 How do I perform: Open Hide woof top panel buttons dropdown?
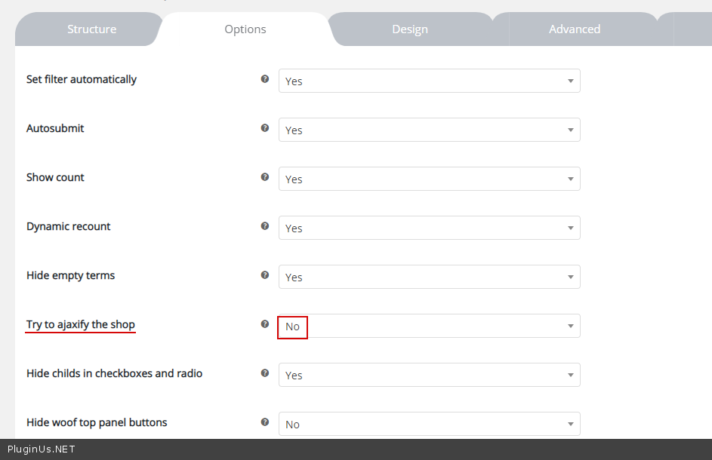coord(429,424)
